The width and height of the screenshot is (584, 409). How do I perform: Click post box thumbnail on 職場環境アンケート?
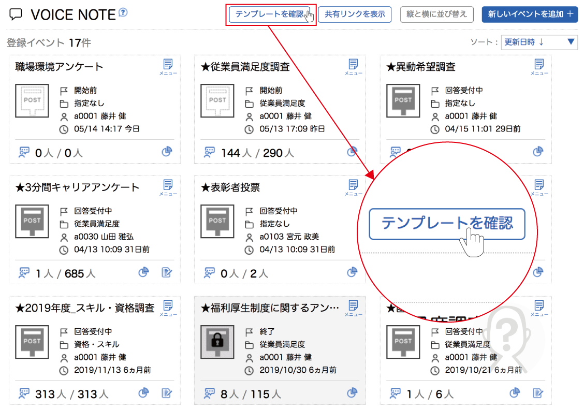click(32, 101)
